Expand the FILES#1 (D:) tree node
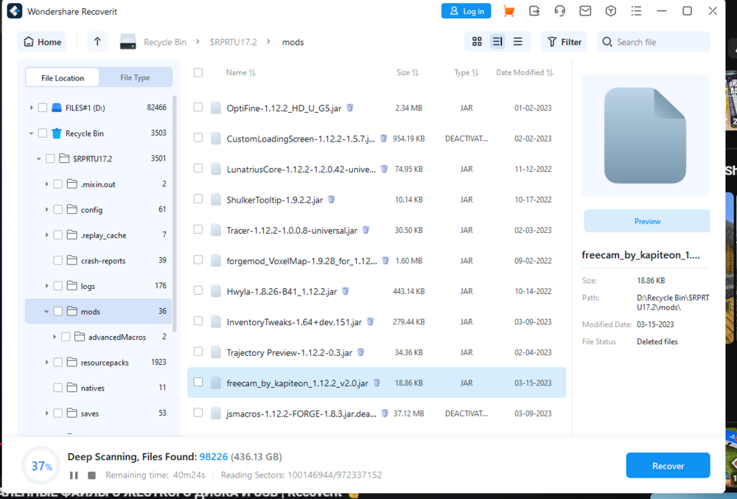Viewport: 737px width, 499px height. click(x=32, y=108)
